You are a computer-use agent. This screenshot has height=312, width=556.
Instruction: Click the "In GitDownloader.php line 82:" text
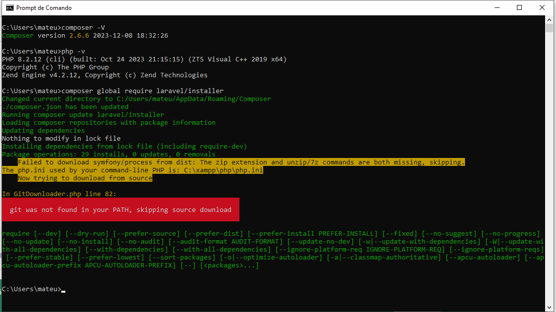pos(59,194)
